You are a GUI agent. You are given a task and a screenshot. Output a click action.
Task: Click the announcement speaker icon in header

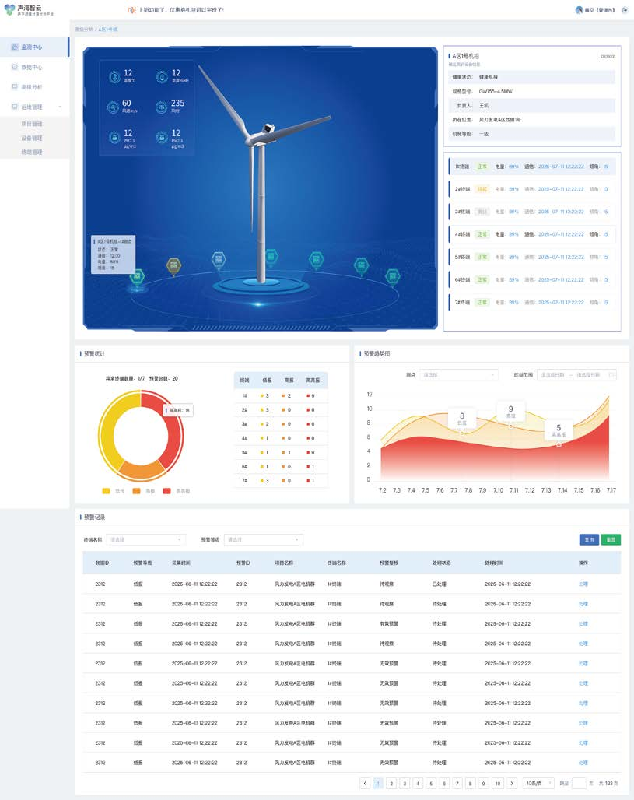click(x=131, y=10)
